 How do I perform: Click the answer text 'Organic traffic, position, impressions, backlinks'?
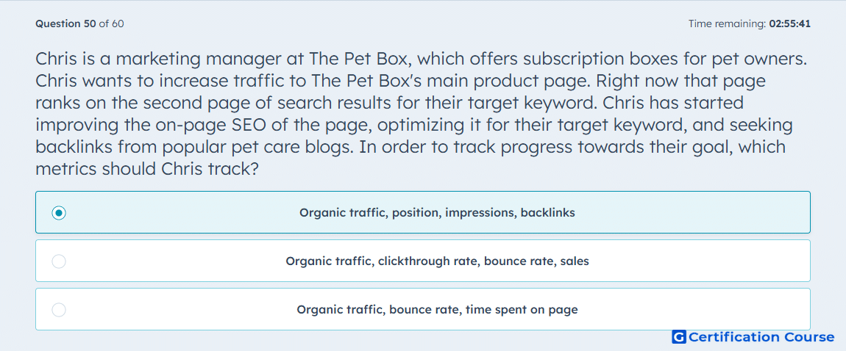(x=437, y=213)
